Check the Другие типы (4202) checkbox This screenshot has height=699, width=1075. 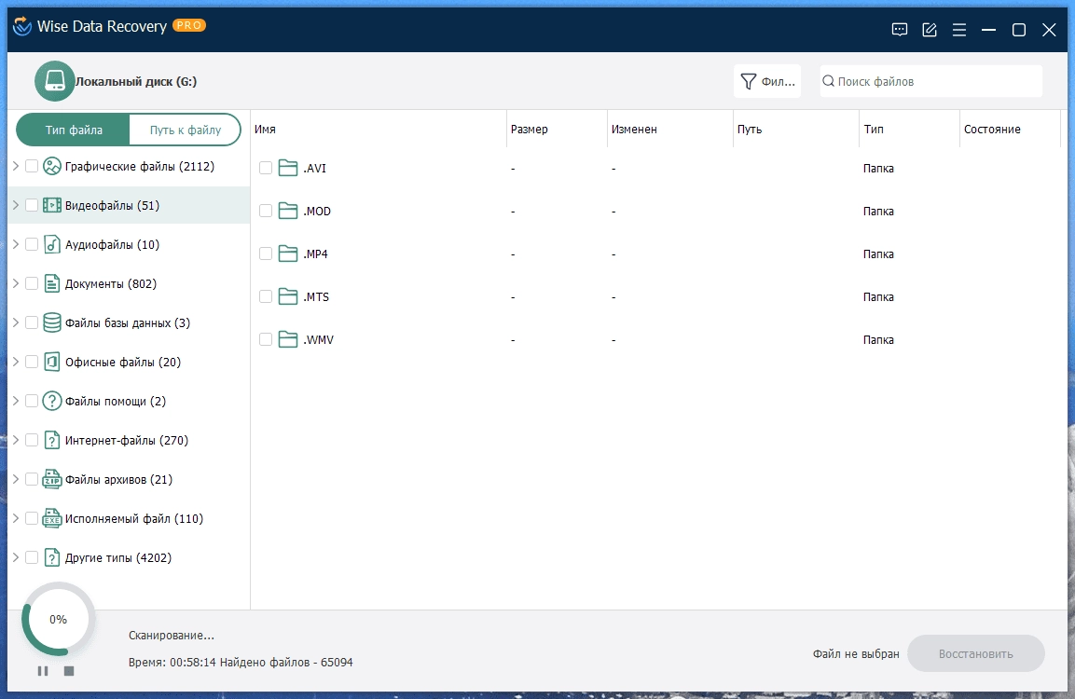coord(32,557)
